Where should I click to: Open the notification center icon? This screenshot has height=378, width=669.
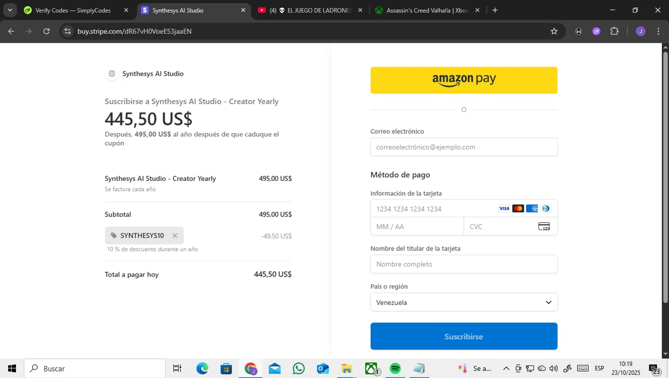pos(655,370)
